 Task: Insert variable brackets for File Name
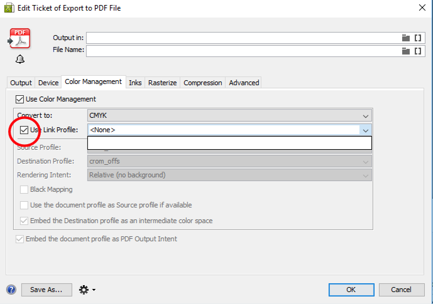coord(417,51)
